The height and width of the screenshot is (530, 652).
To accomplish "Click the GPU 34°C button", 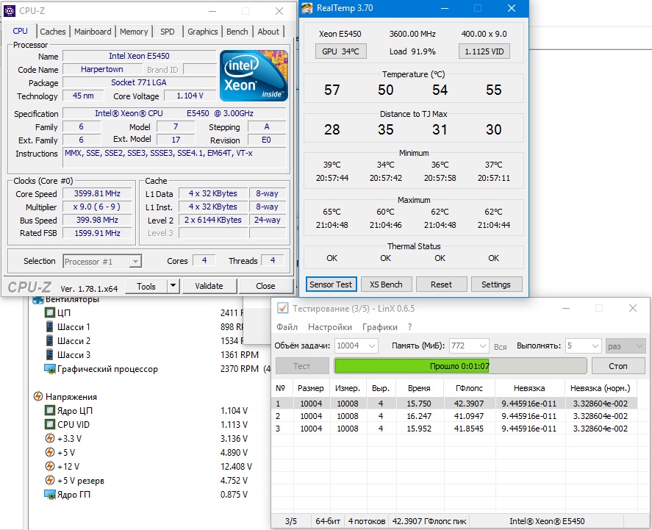I will (x=340, y=51).
